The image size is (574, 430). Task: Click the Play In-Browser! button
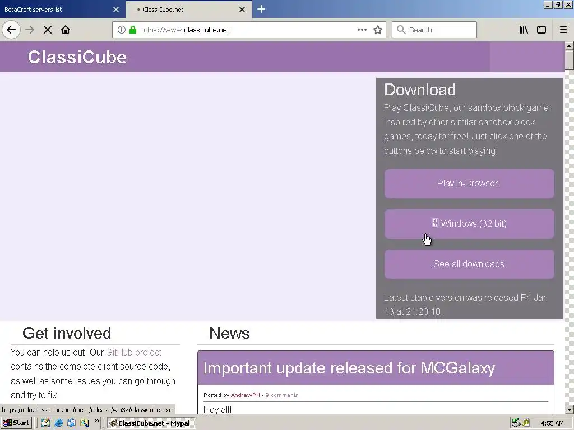pyautogui.click(x=469, y=184)
